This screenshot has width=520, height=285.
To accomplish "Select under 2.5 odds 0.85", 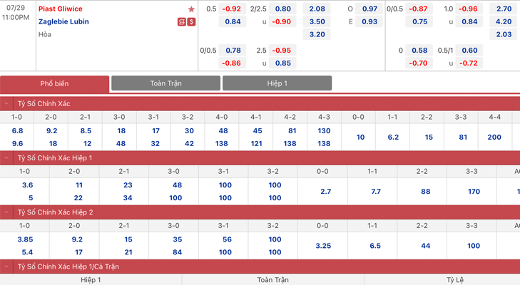I will (x=282, y=63).
